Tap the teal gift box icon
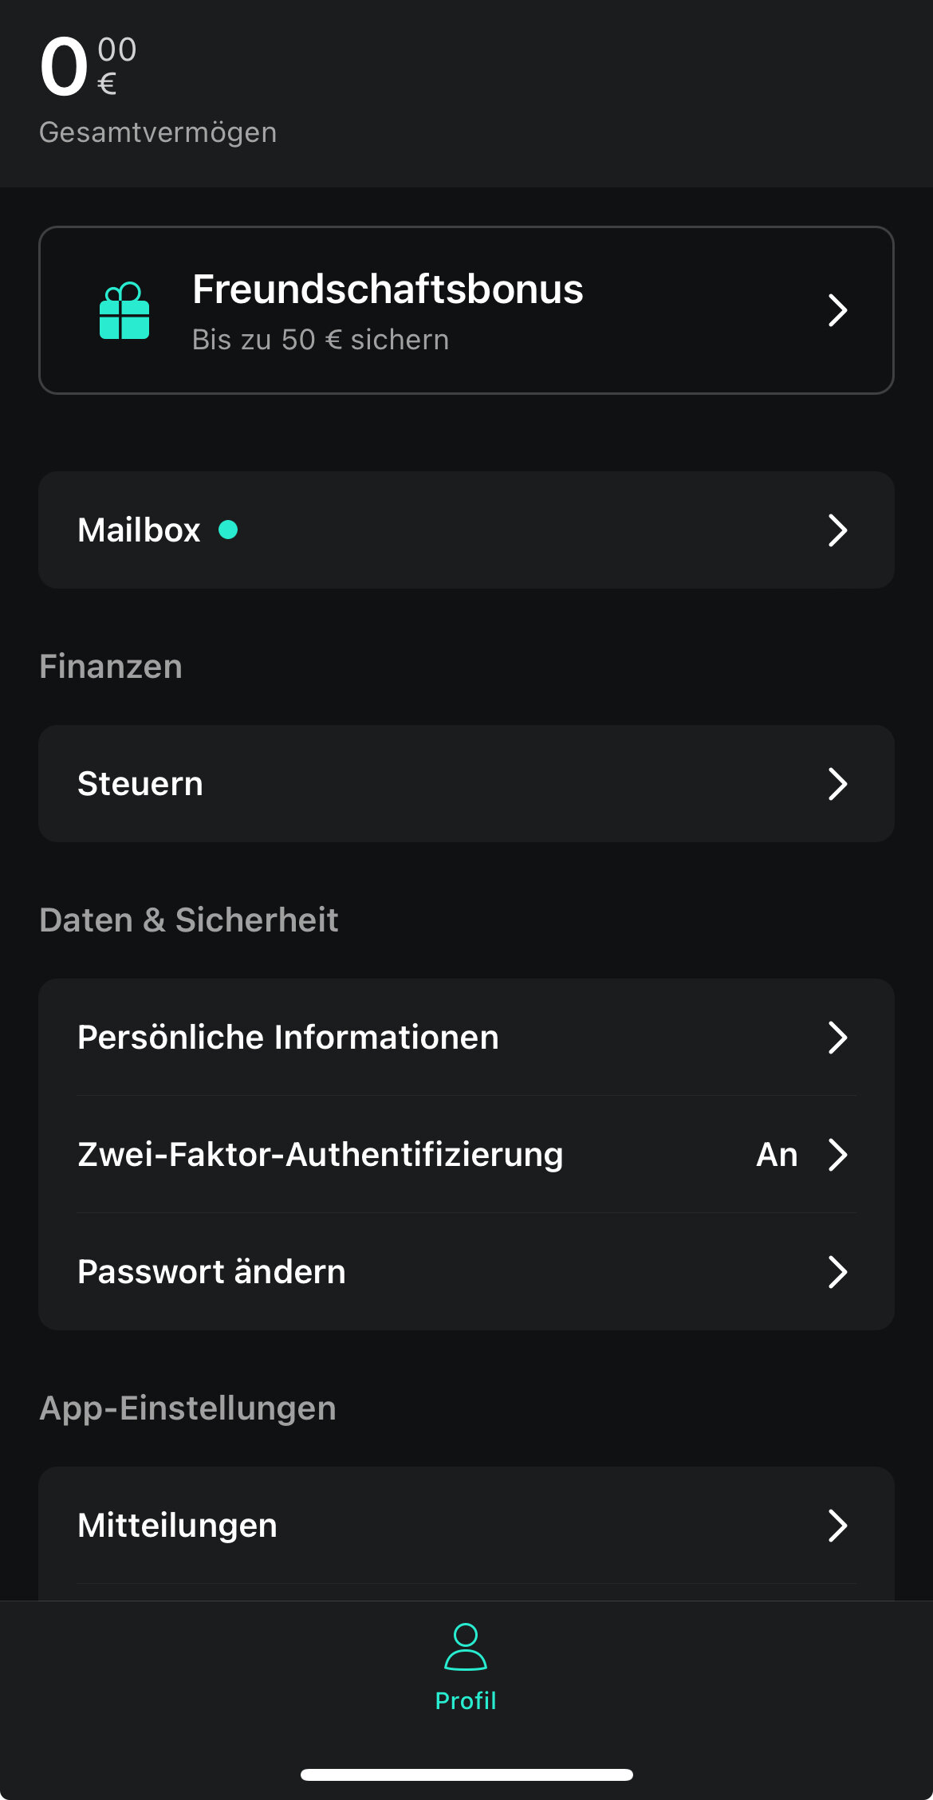 [x=124, y=311]
